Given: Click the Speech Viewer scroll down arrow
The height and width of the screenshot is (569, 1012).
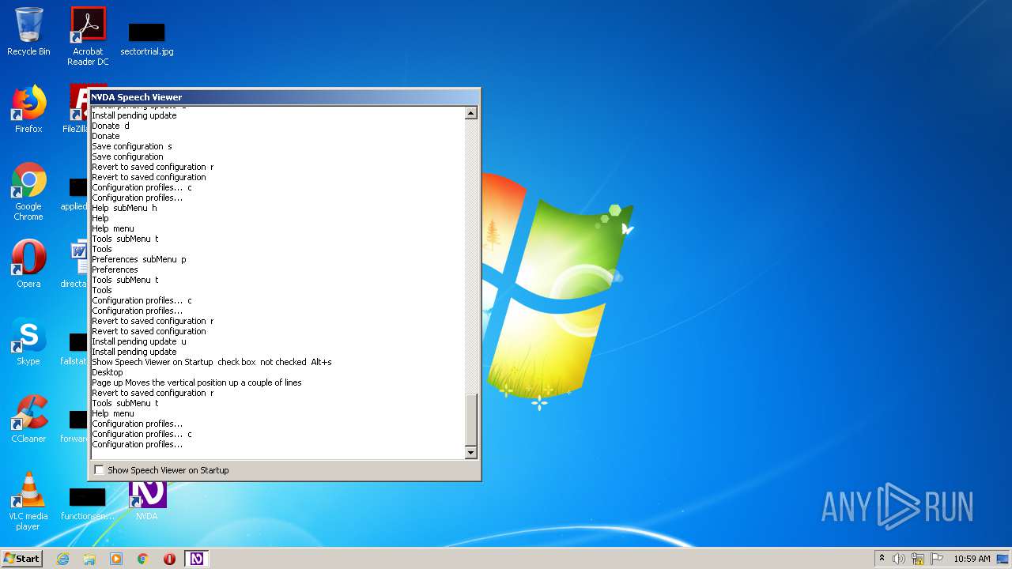Looking at the screenshot, I should pos(471,453).
